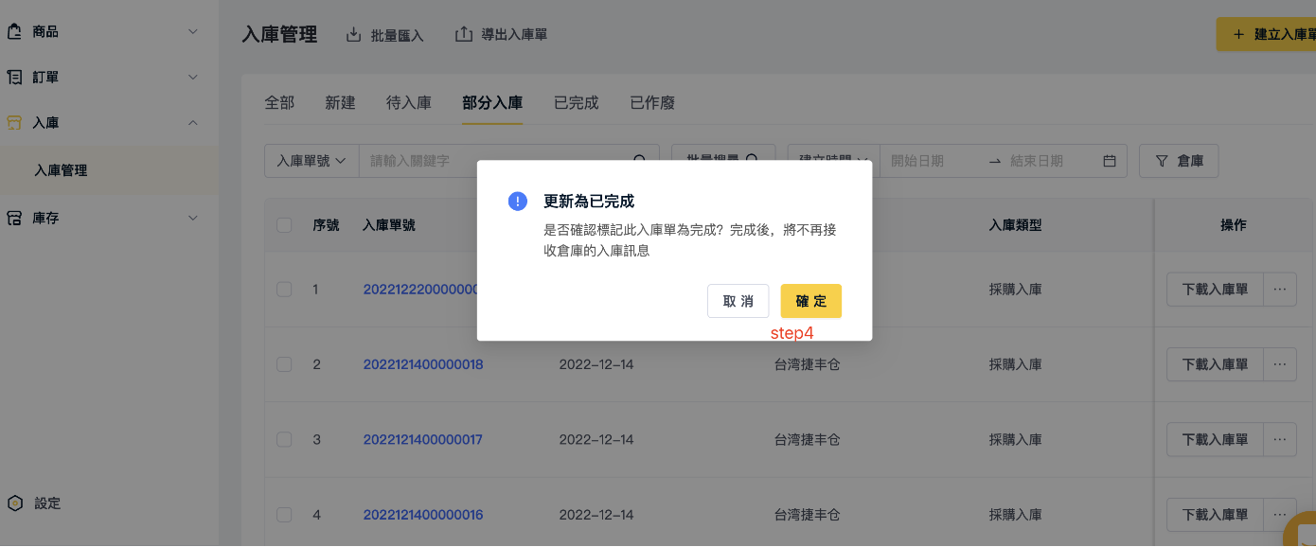The height and width of the screenshot is (547, 1316).
Task: Toggle the select-all checkbox in table header
Action: [x=284, y=225]
